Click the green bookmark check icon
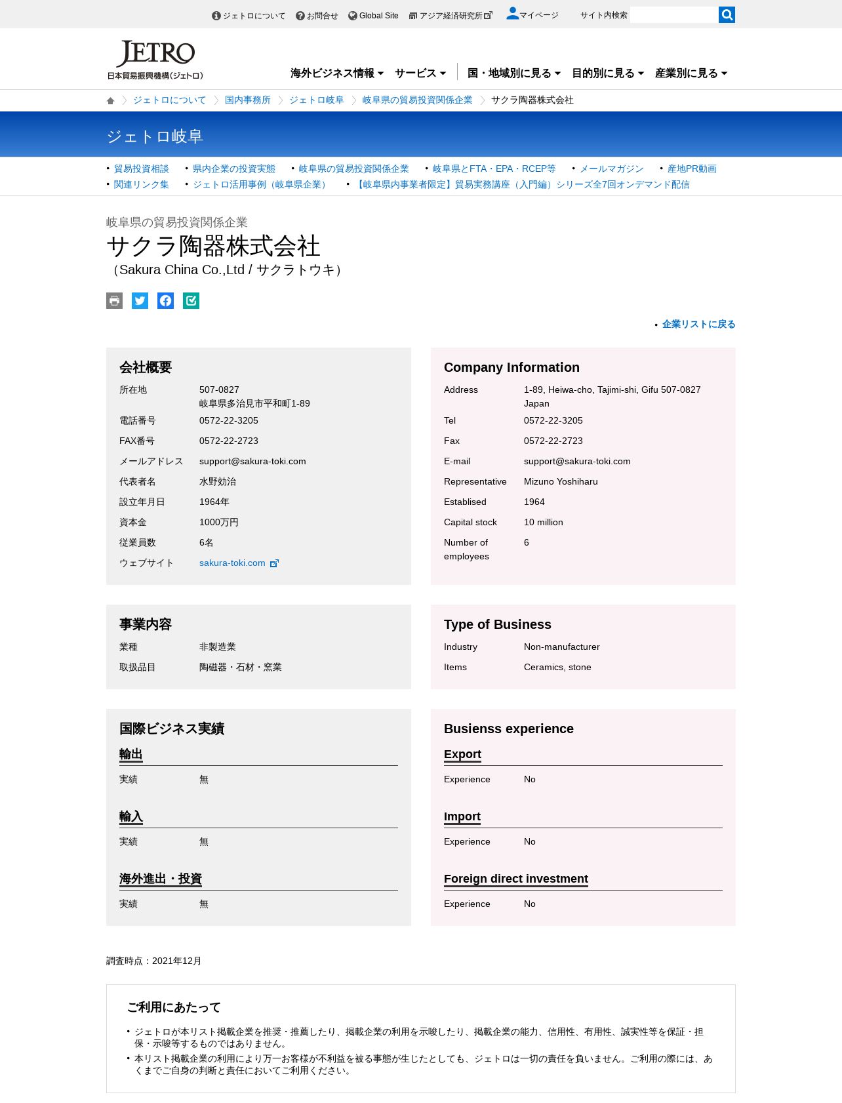 (x=191, y=300)
